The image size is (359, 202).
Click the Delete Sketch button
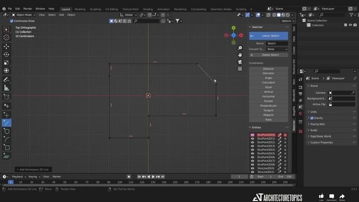pos(268,55)
